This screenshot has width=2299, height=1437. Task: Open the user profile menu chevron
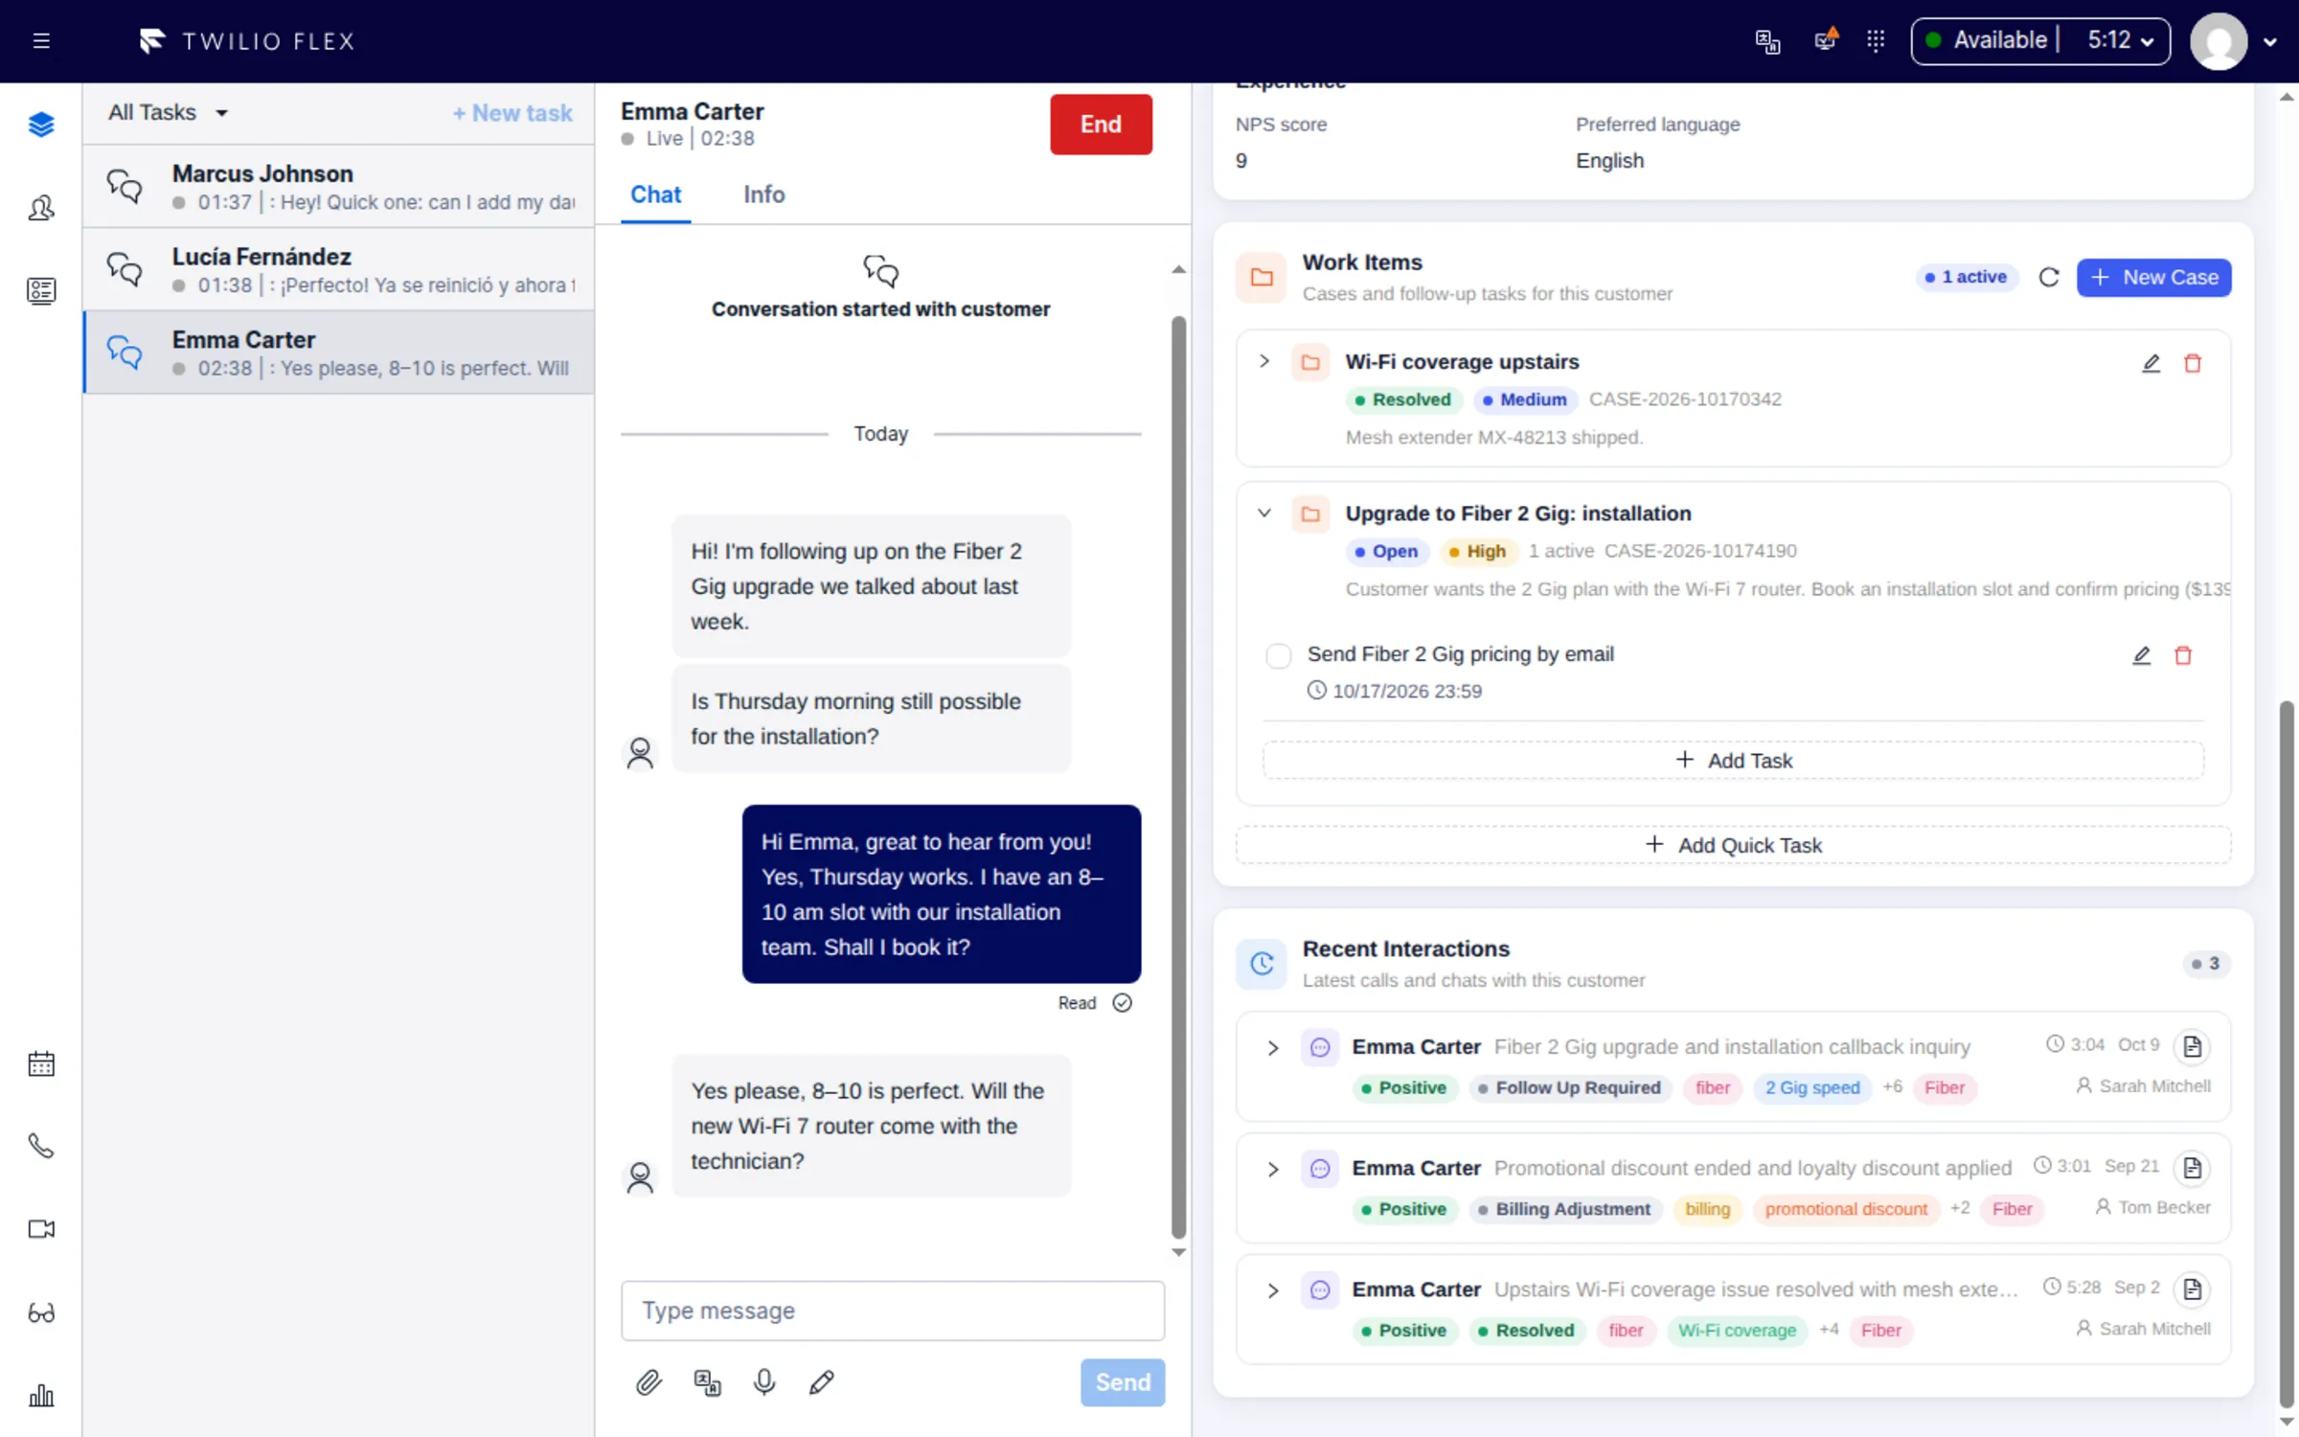2269,42
